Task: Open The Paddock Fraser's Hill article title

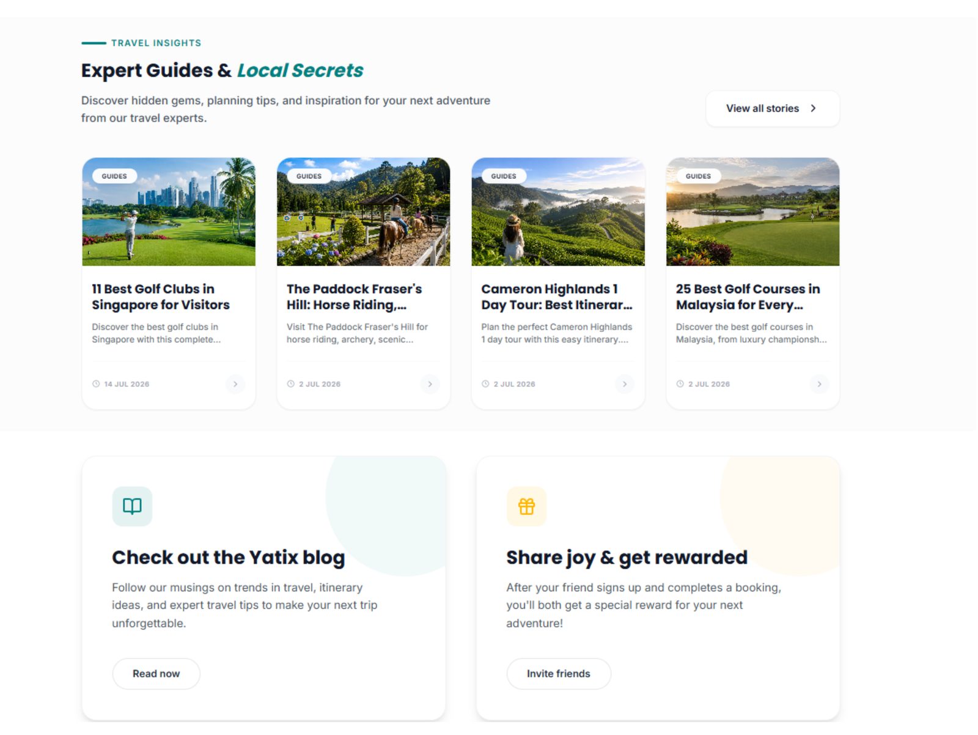Action: point(355,297)
